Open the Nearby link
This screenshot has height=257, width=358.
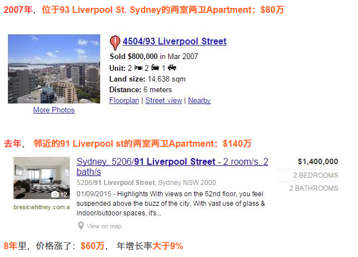tap(199, 100)
